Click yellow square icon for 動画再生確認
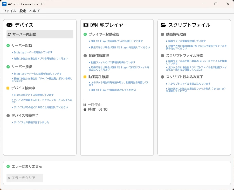234x190 pixels. point(85,77)
